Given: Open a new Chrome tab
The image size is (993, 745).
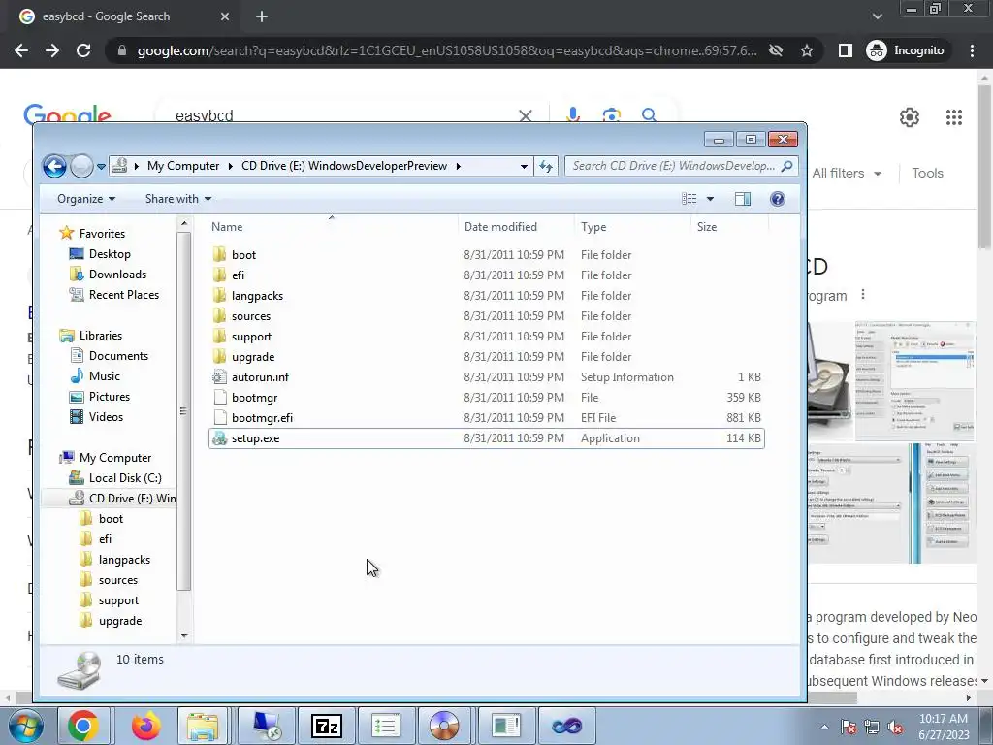Looking at the screenshot, I should click(x=262, y=16).
